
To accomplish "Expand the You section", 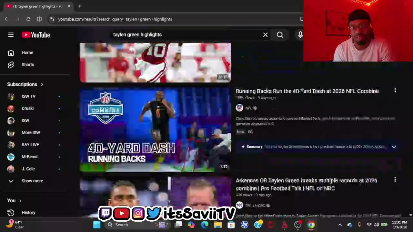I will [x=14, y=201].
